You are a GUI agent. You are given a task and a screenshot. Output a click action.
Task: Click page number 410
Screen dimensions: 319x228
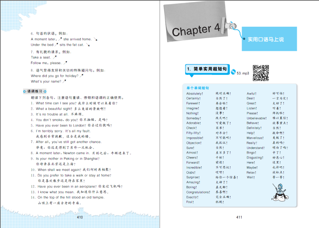pos(80,217)
